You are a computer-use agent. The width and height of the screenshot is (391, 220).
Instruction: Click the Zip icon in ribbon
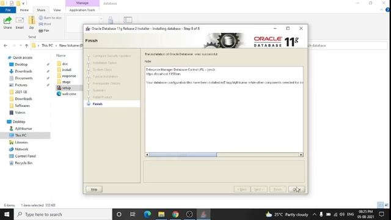[x=31, y=23]
